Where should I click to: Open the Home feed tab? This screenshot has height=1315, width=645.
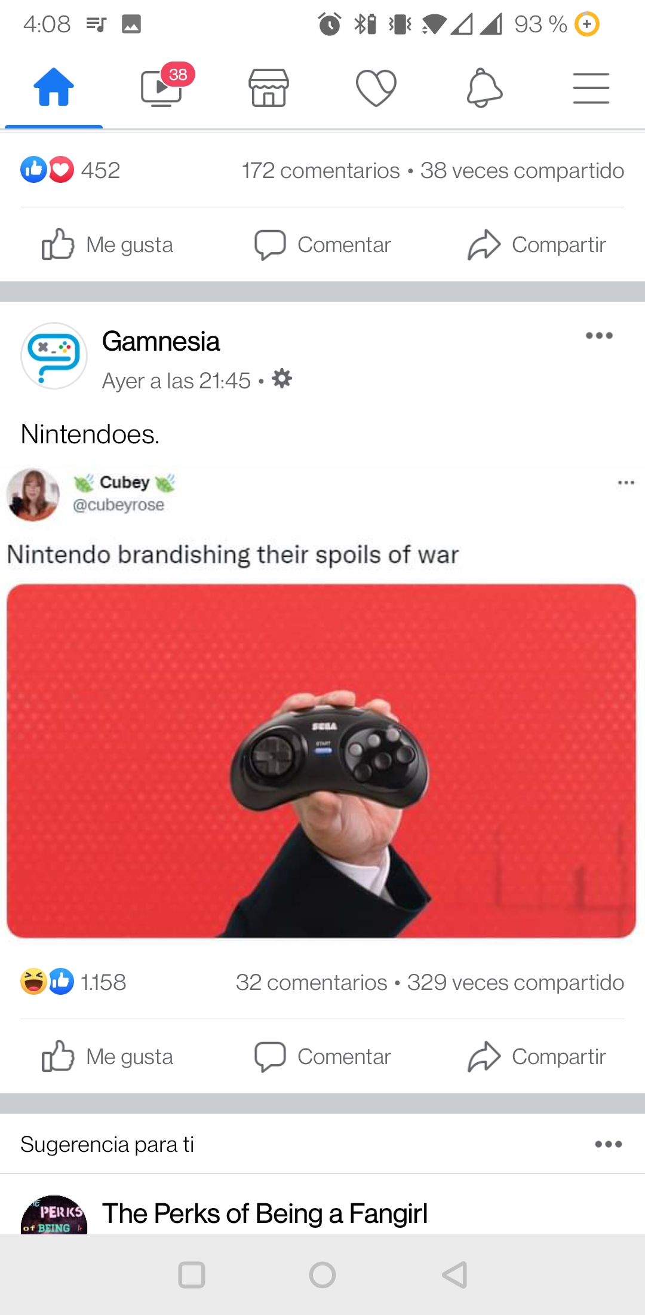(x=54, y=87)
